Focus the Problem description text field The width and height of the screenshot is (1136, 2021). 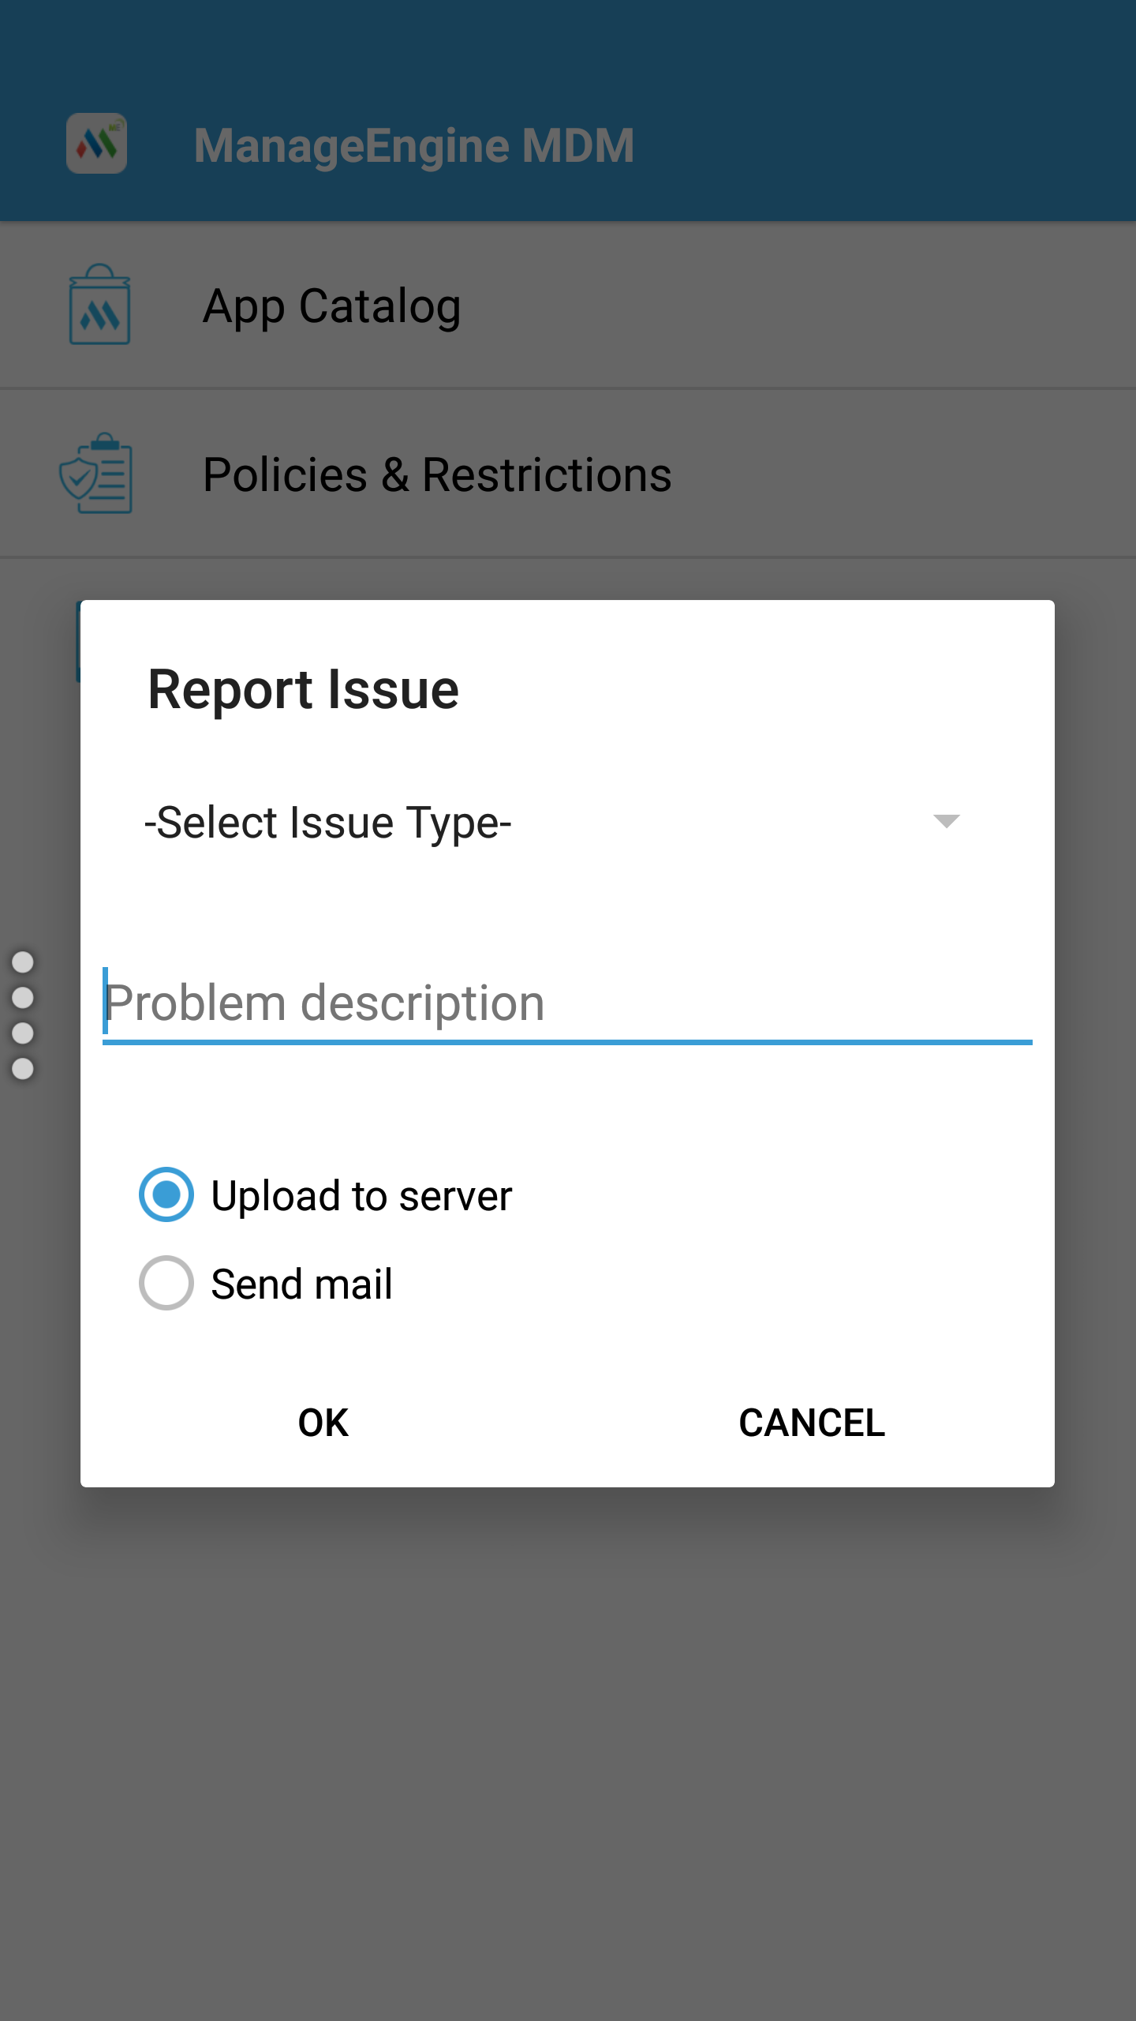pos(567,1004)
